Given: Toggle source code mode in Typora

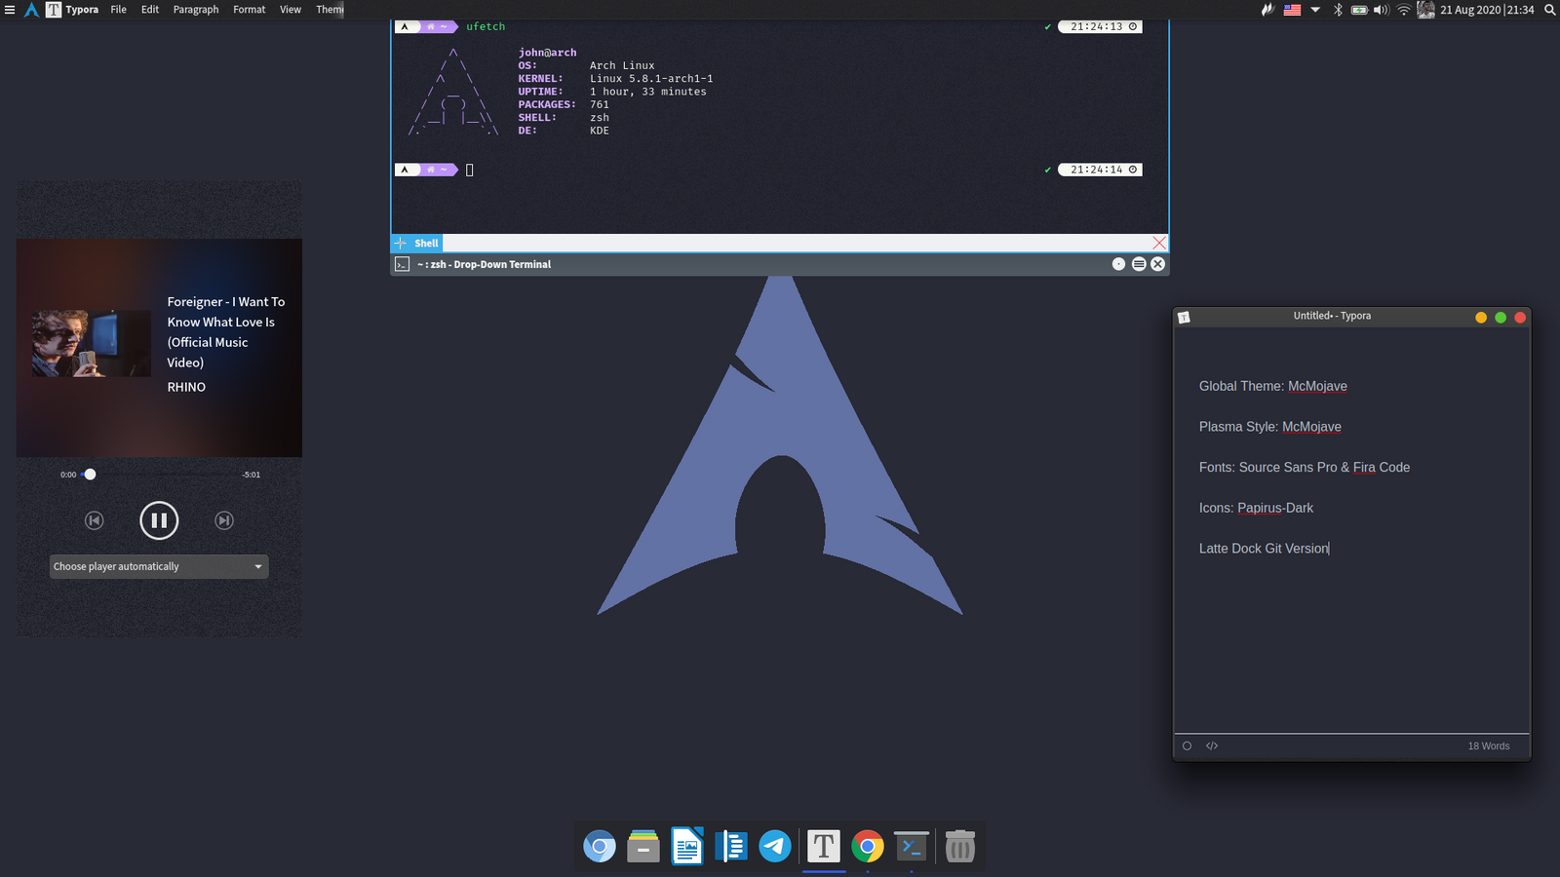Looking at the screenshot, I should tap(1212, 745).
